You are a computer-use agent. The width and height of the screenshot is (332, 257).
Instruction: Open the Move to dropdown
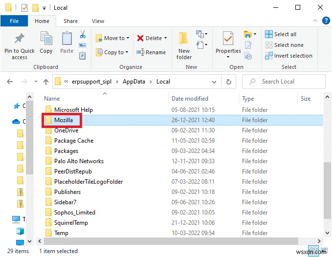[112, 38]
